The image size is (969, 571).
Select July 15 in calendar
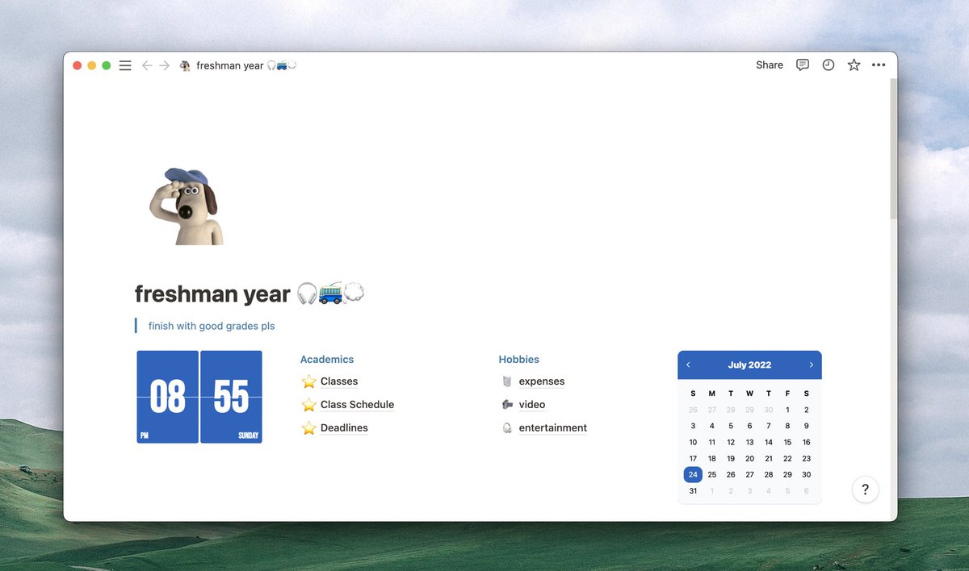tap(787, 442)
